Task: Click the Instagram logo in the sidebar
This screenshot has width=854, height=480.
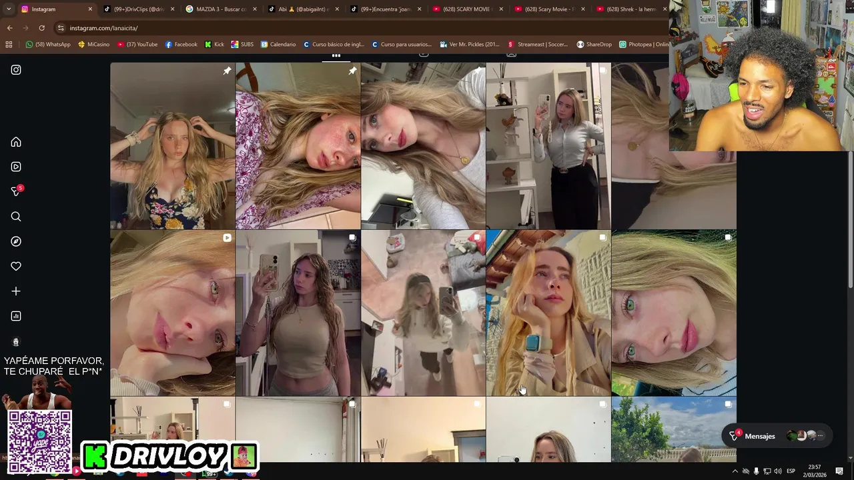Action: (x=16, y=70)
